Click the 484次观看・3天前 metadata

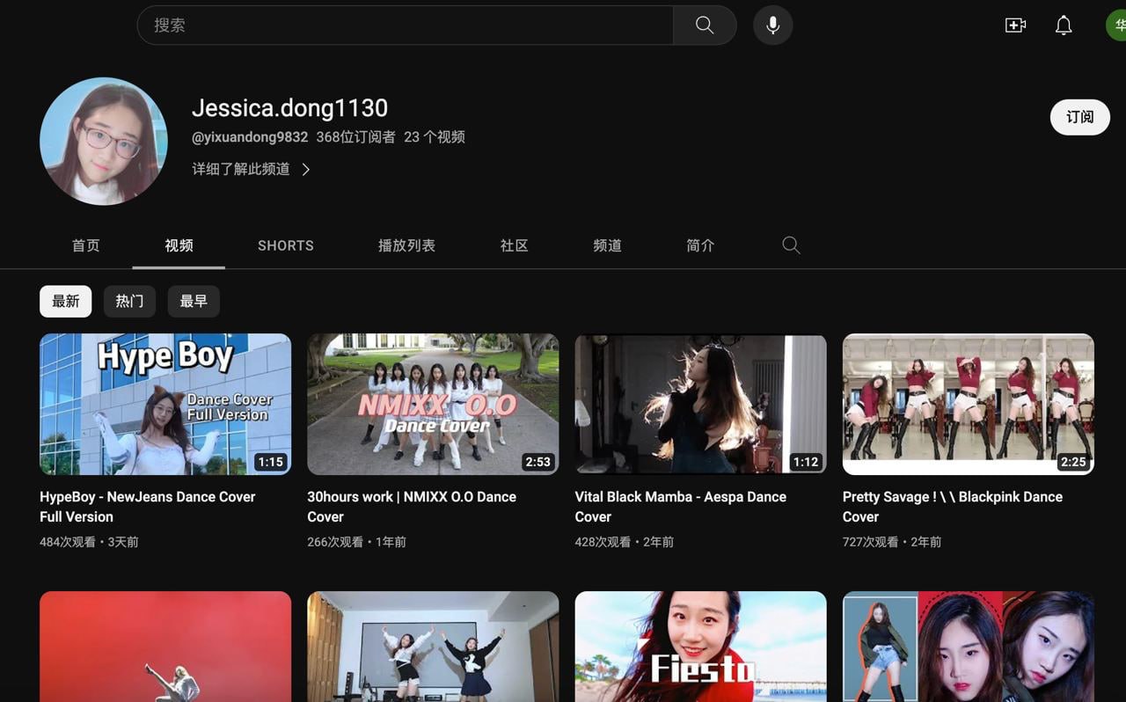coord(89,542)
